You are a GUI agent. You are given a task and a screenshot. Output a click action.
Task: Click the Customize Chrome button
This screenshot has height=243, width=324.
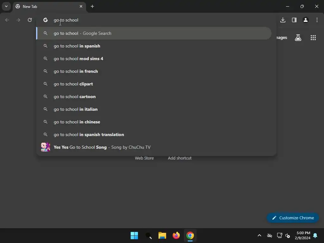293,218
